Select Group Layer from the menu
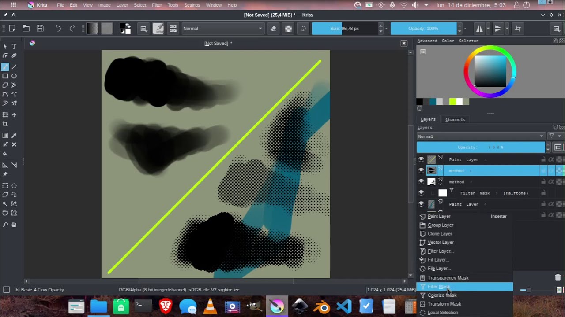565x317 pixels. (440, 225)
